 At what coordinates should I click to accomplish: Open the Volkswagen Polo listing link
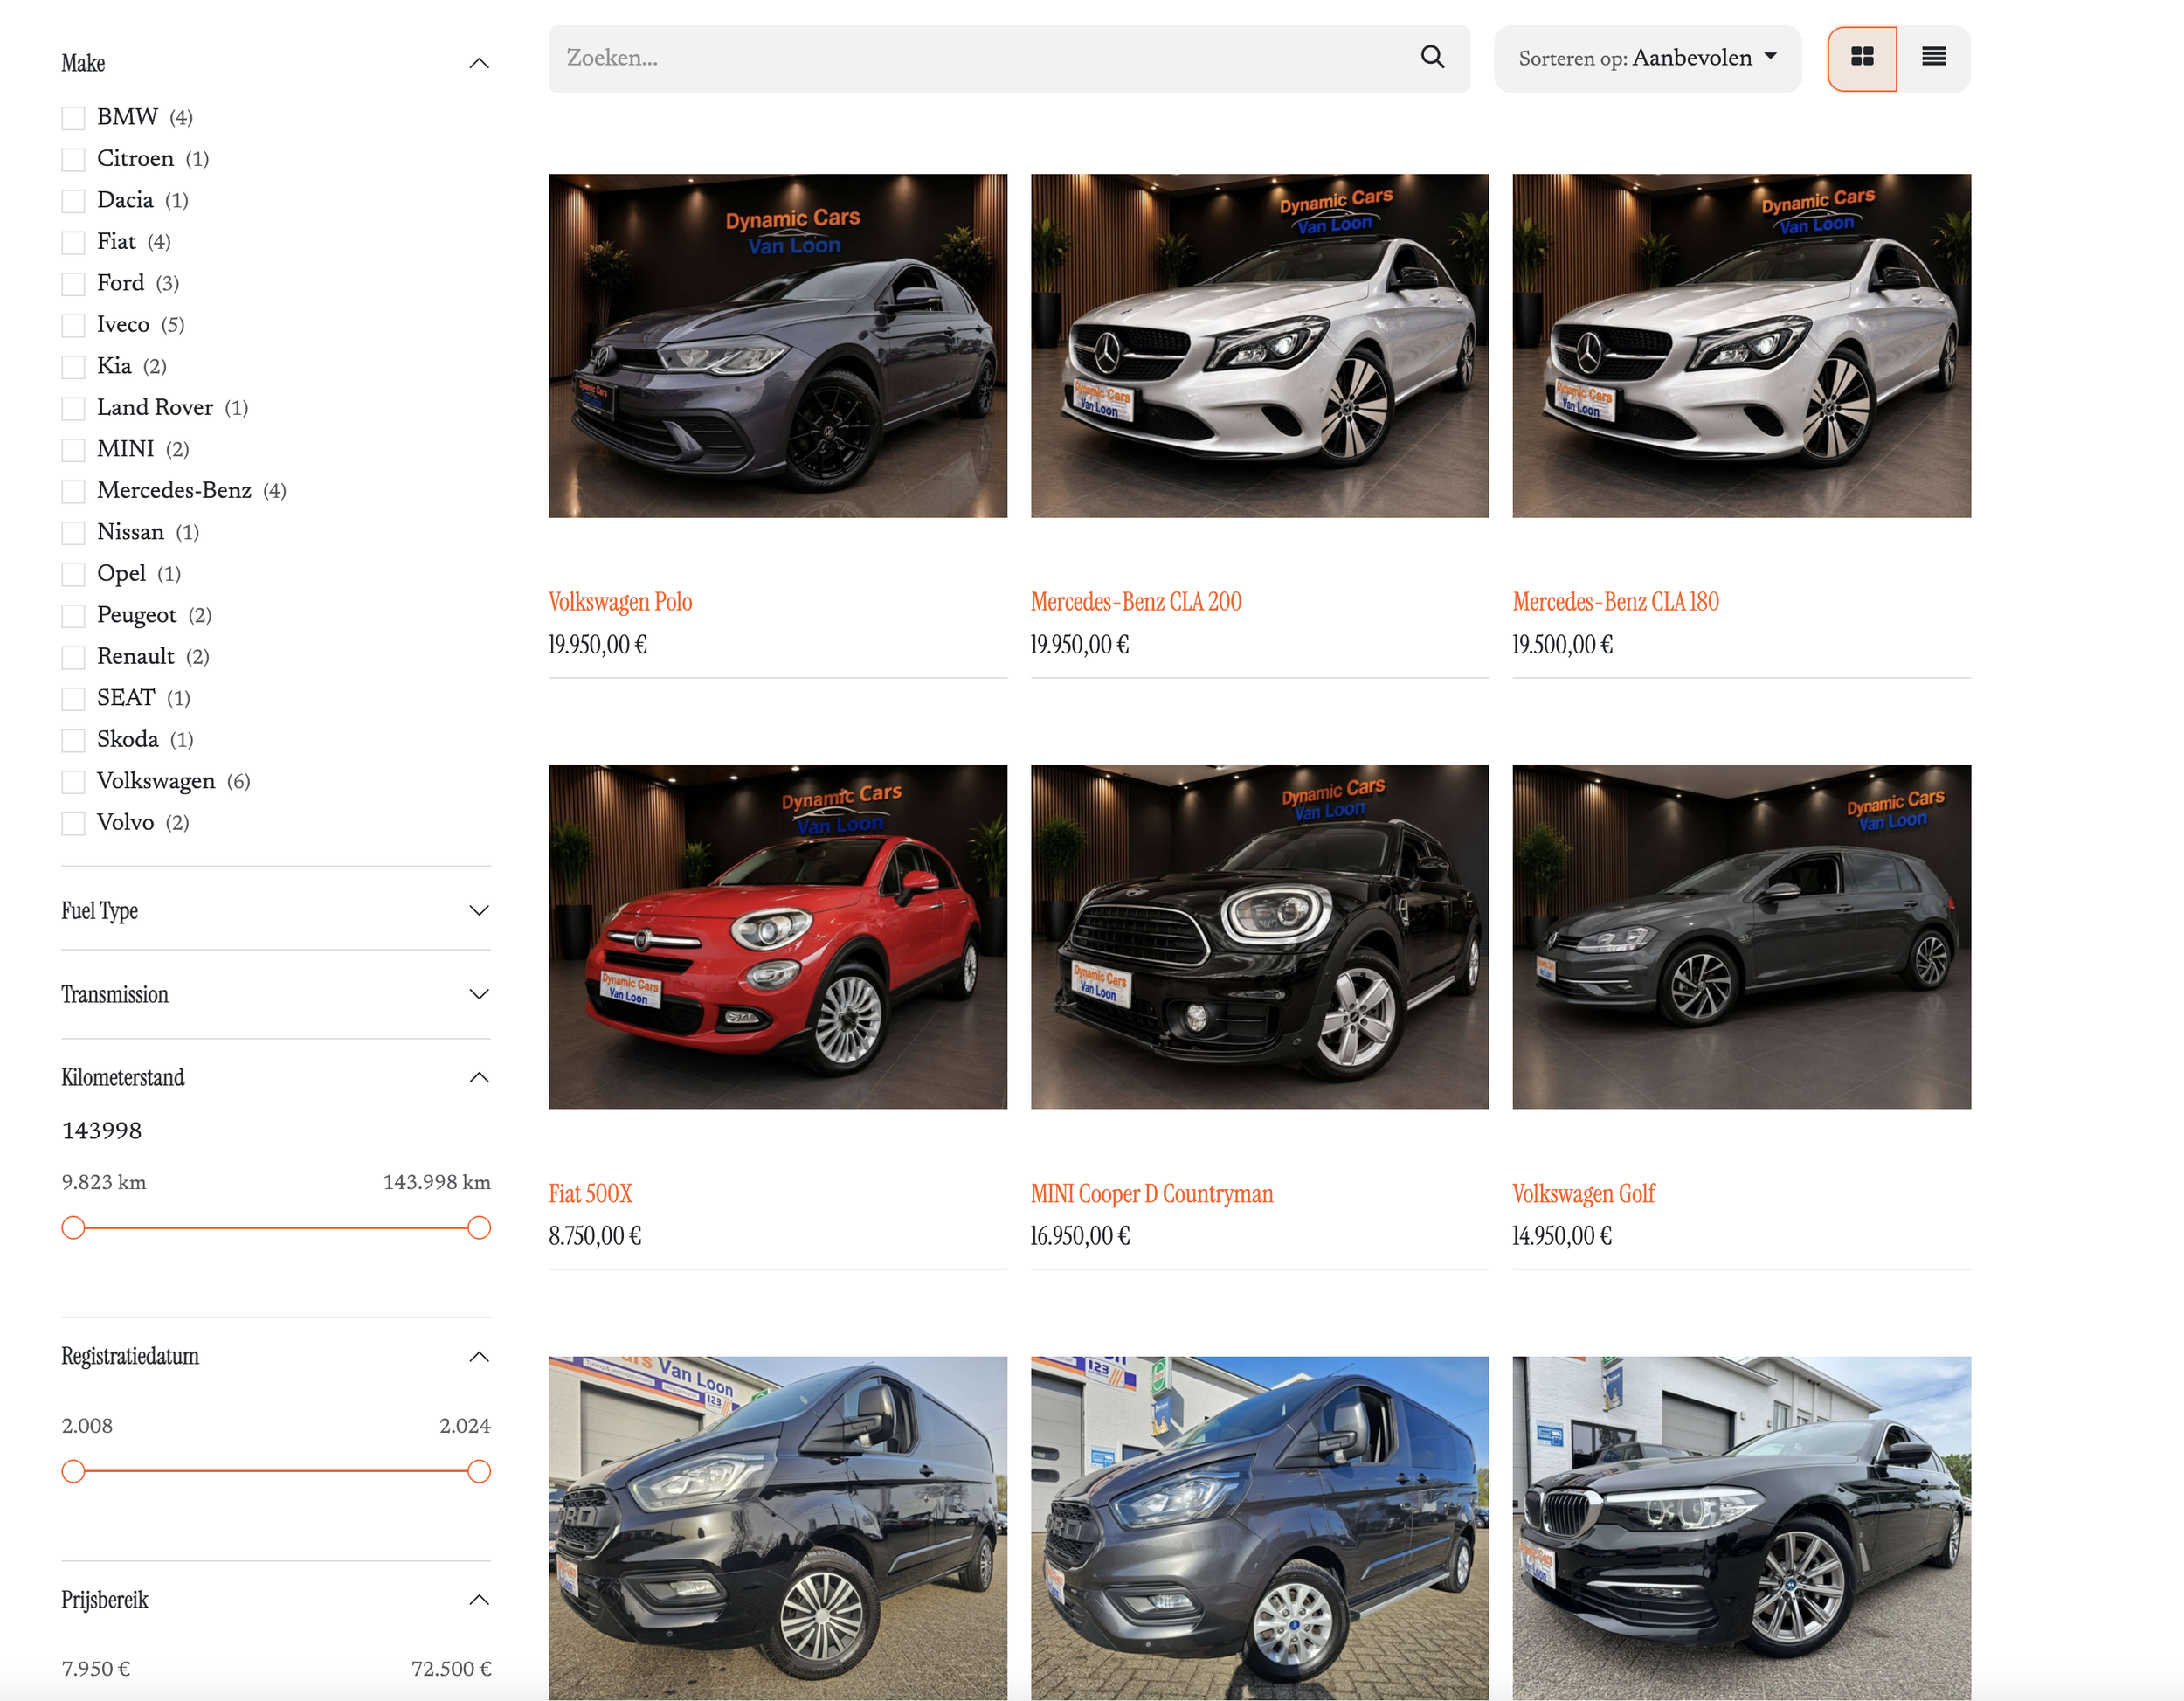click(620, 602)
